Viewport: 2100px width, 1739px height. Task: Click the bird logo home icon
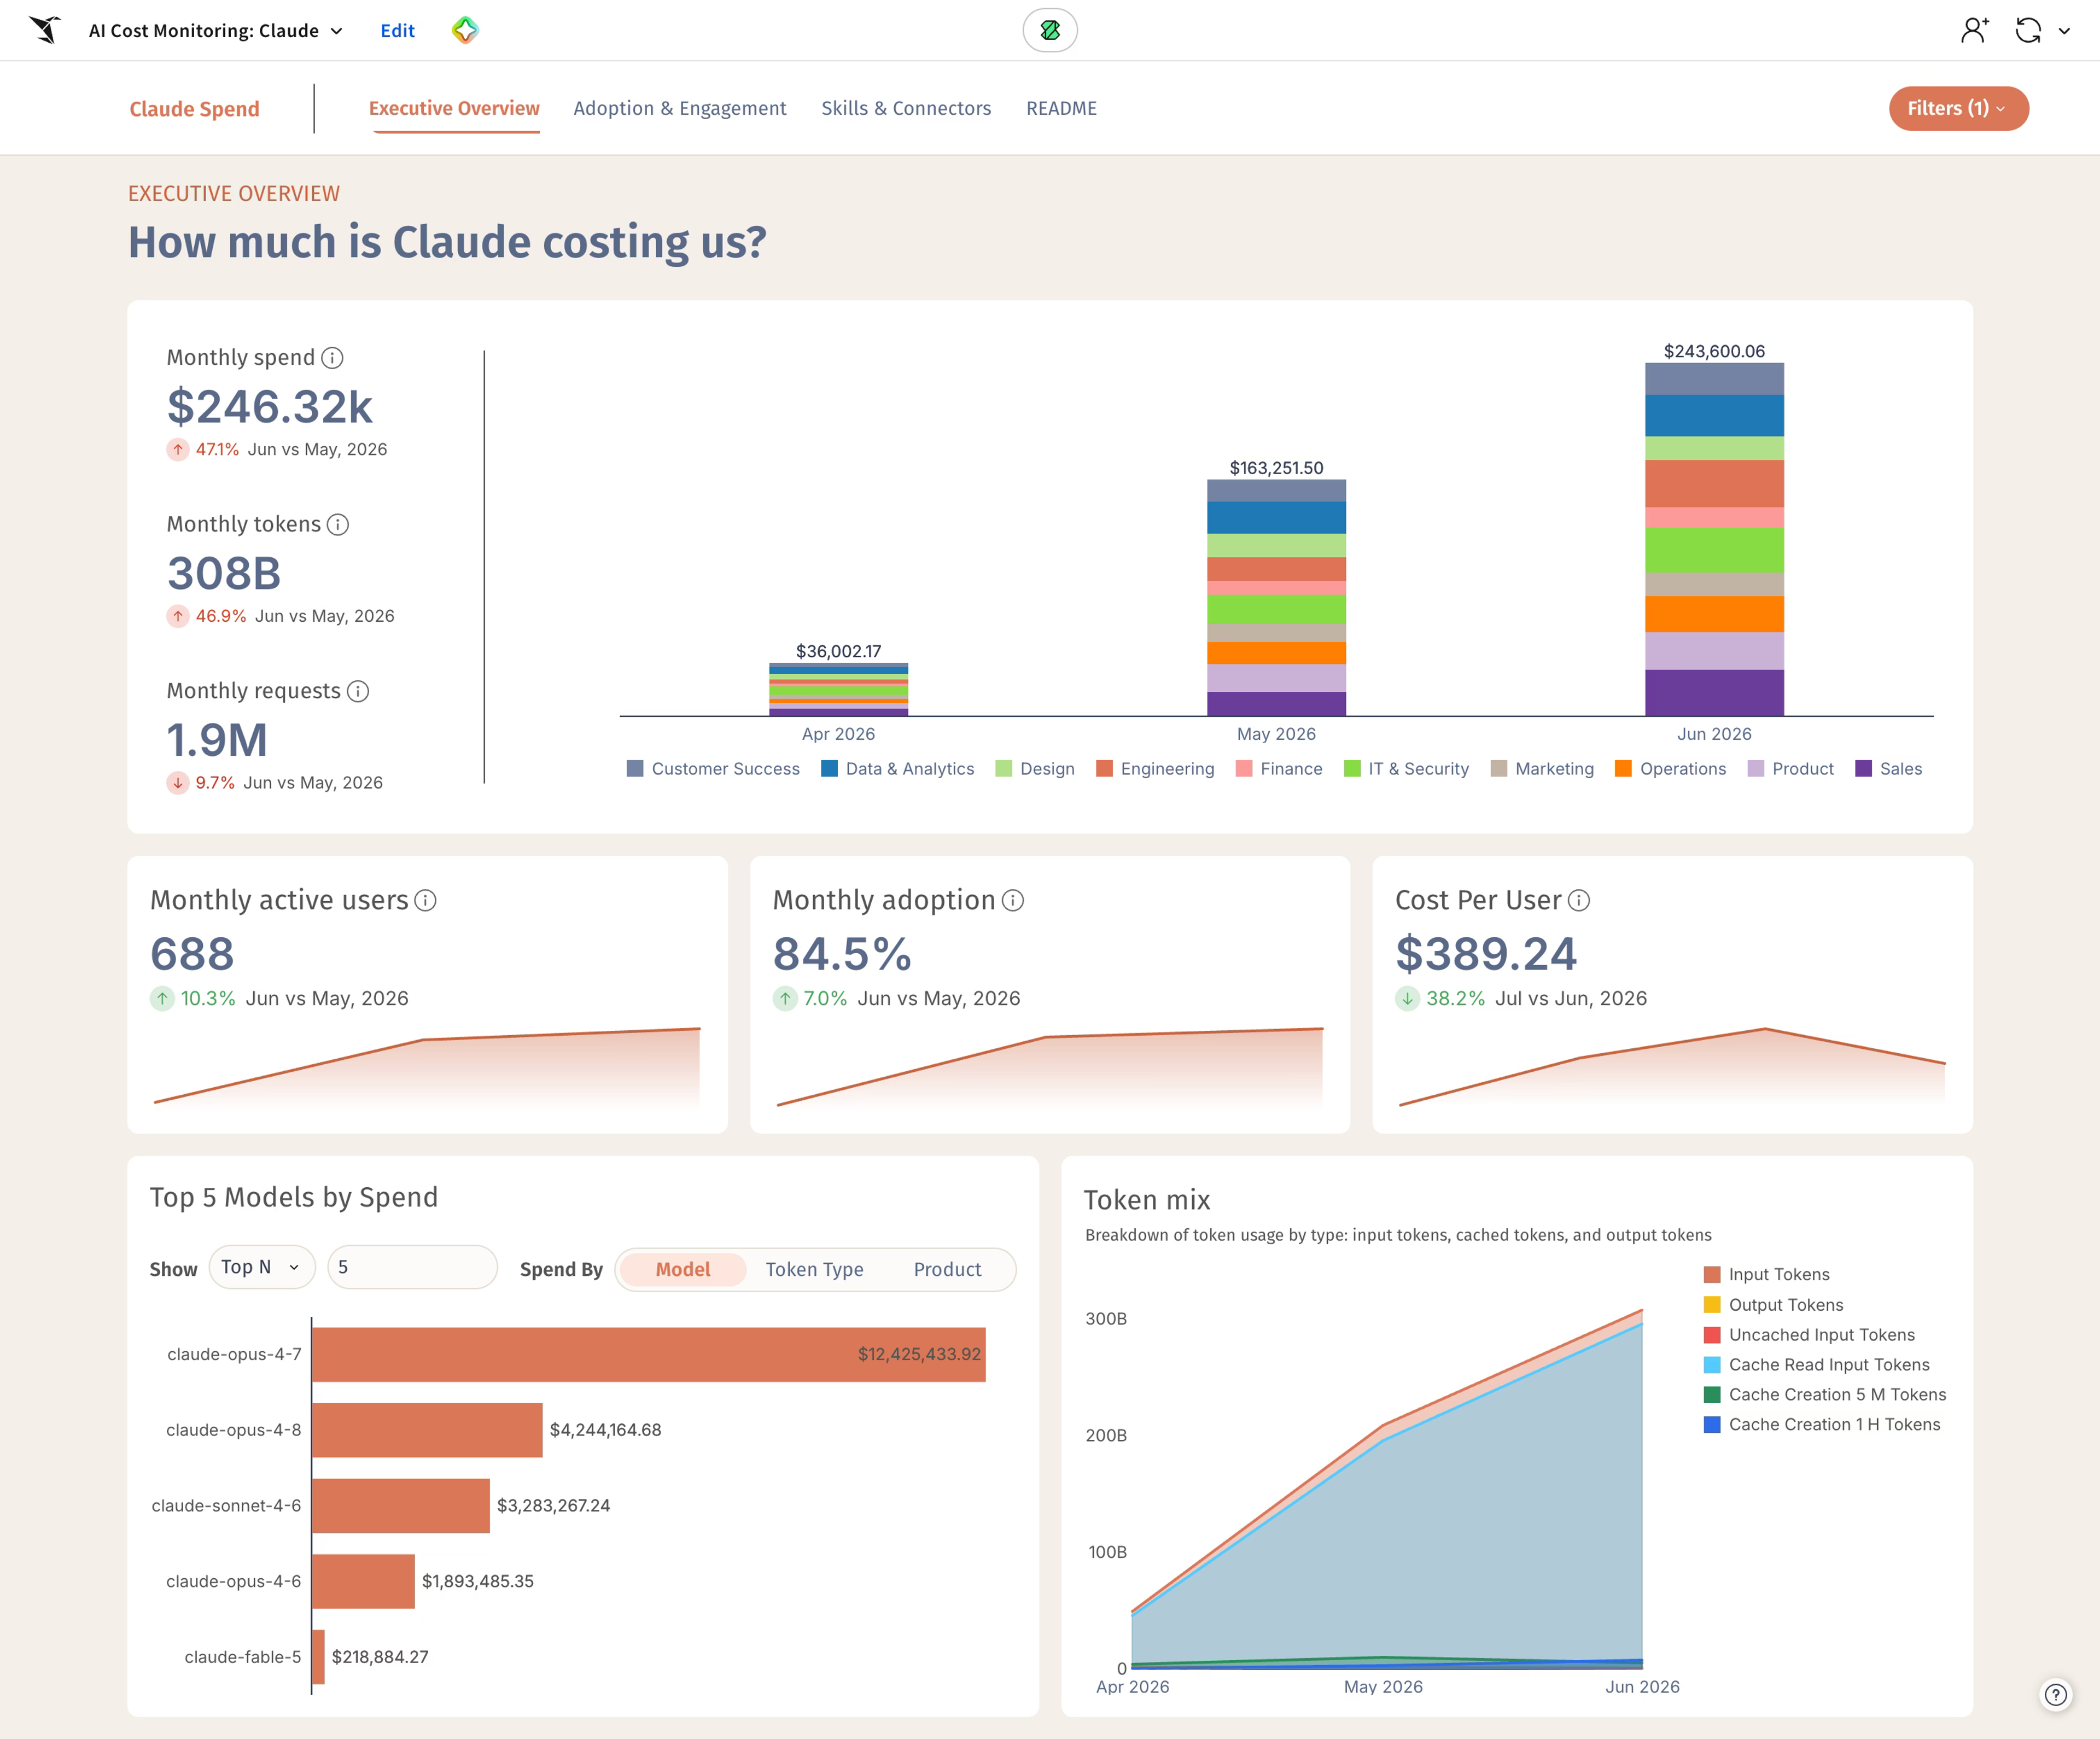point(45,30)
